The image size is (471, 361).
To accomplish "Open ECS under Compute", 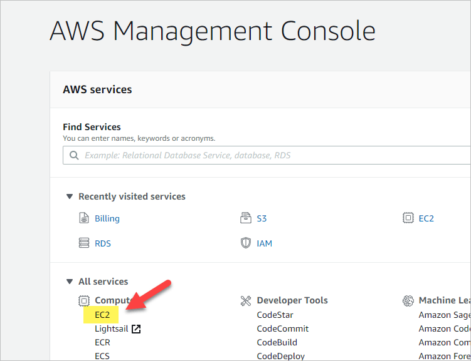I will click(102, 356).
